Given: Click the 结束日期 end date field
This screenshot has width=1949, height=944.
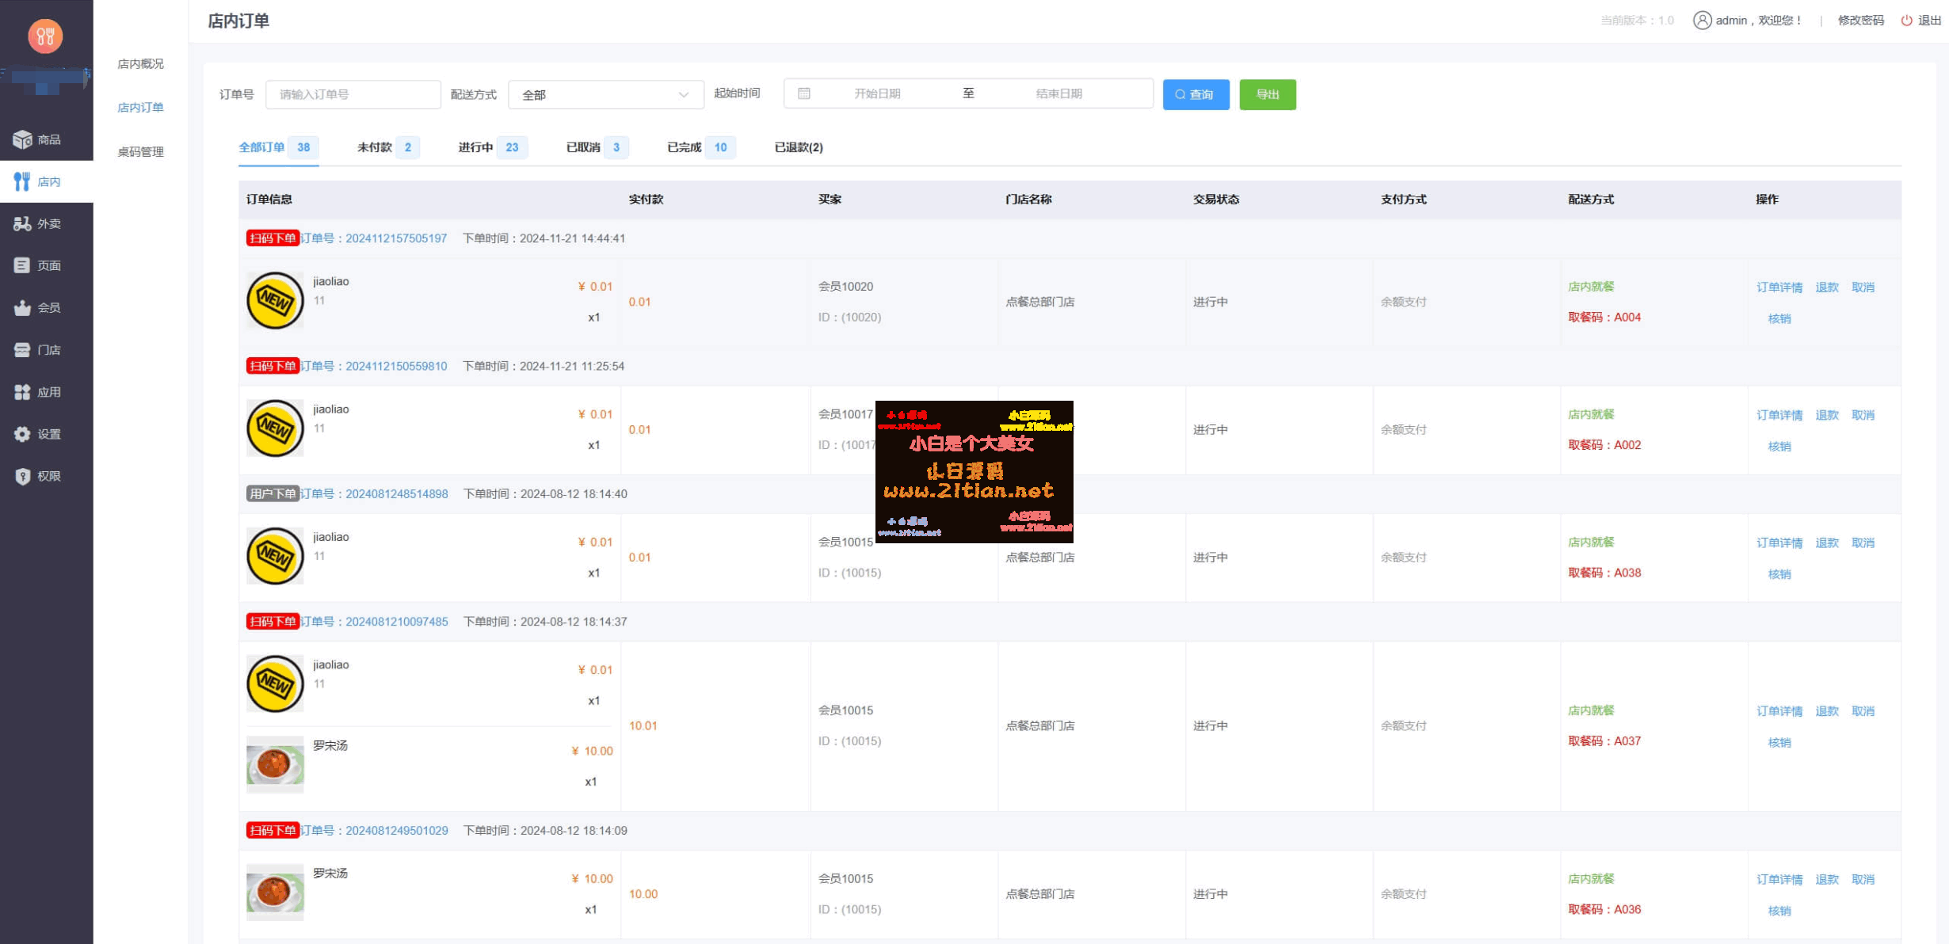Looking at the screenshot, I should click(x=1058, y=93).
